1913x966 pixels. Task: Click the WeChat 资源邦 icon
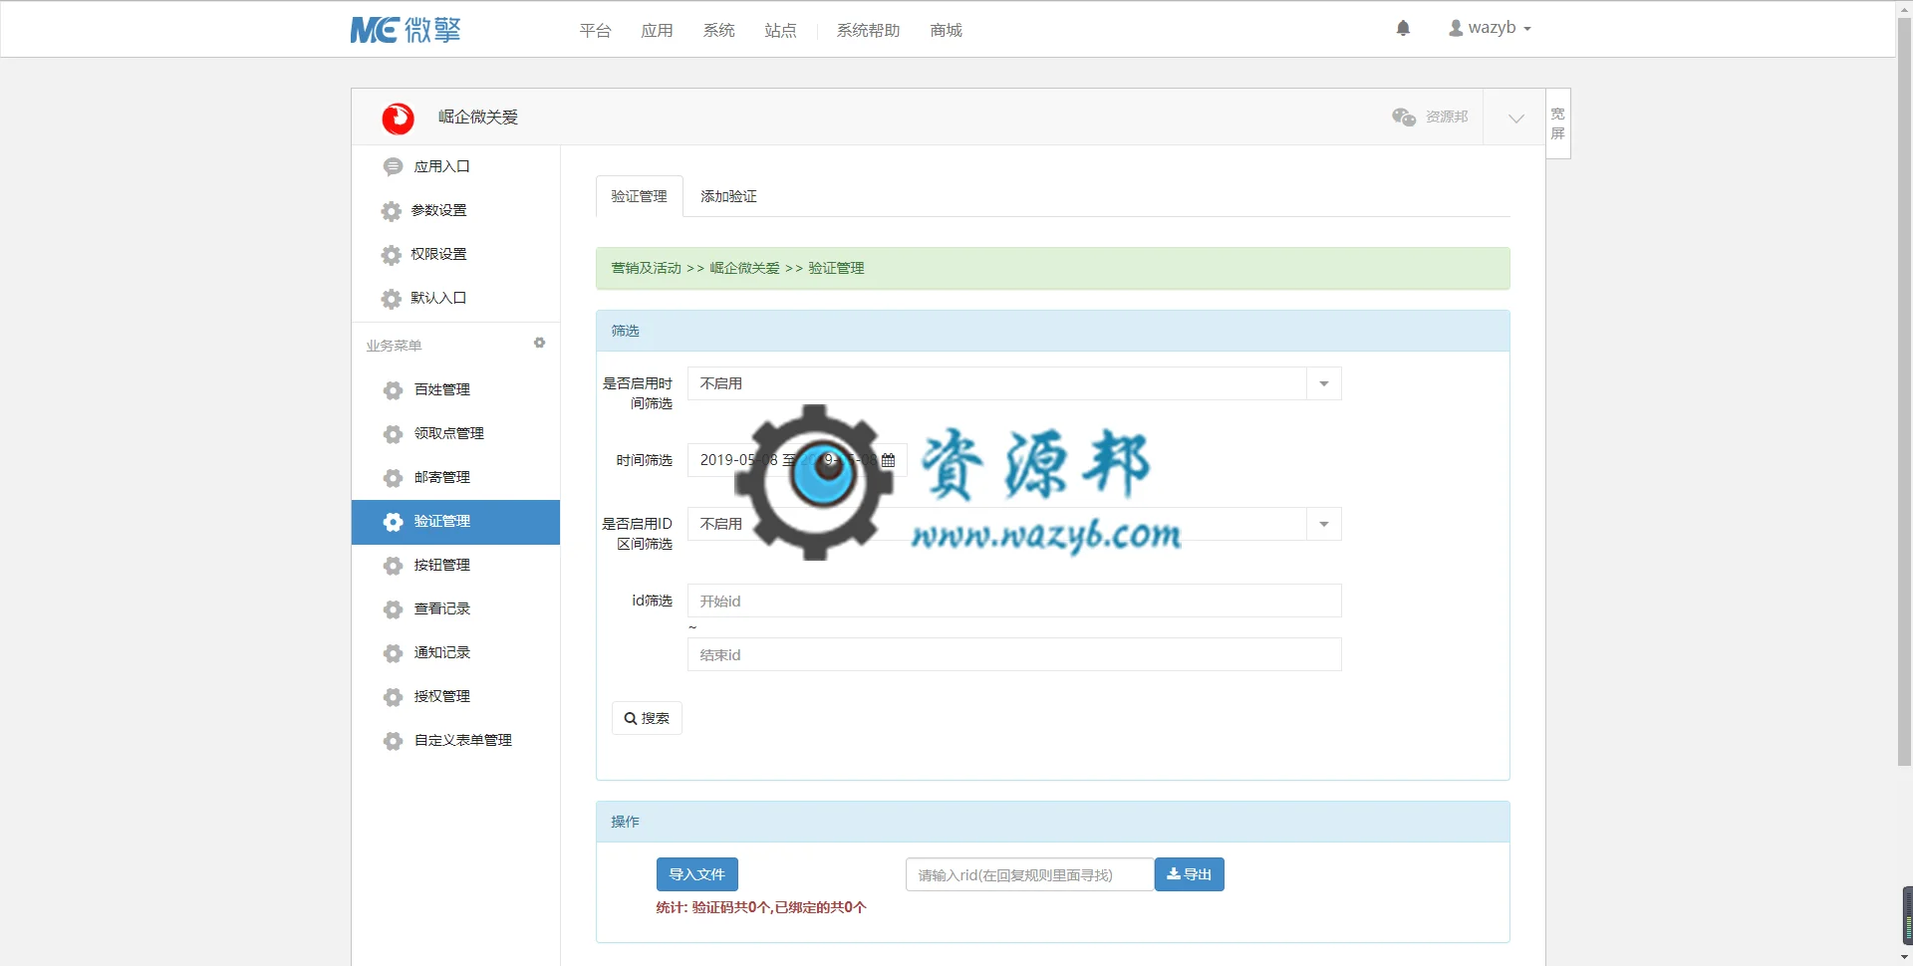1404,118
